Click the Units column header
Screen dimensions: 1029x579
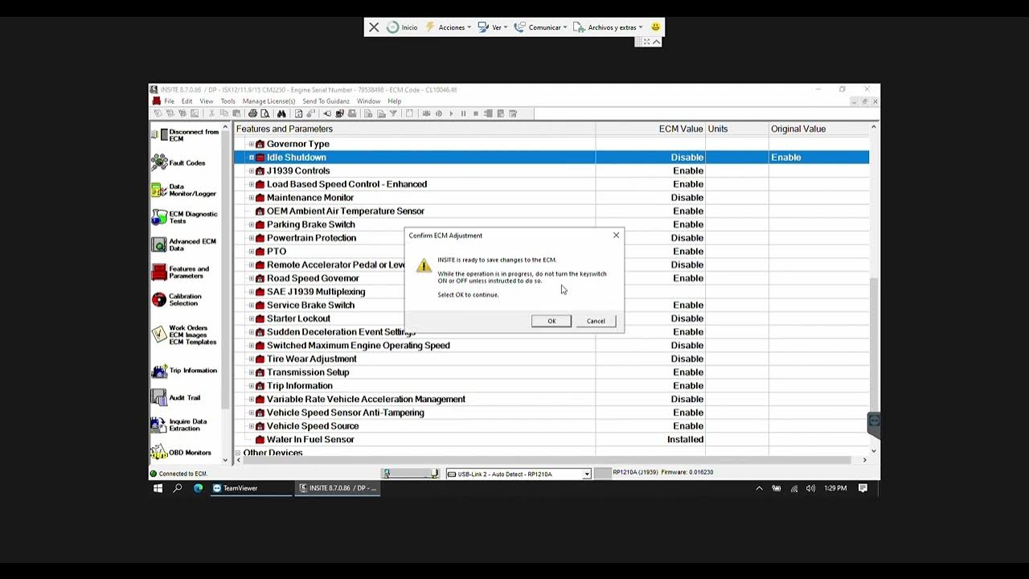(x=736, y=129)
